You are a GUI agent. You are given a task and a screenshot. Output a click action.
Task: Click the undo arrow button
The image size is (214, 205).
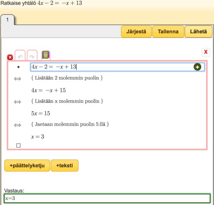pyautogui.click(x=20, y=55)
